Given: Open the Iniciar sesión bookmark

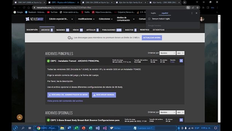Looking at the screenshot, I should (x=69, y=12).
